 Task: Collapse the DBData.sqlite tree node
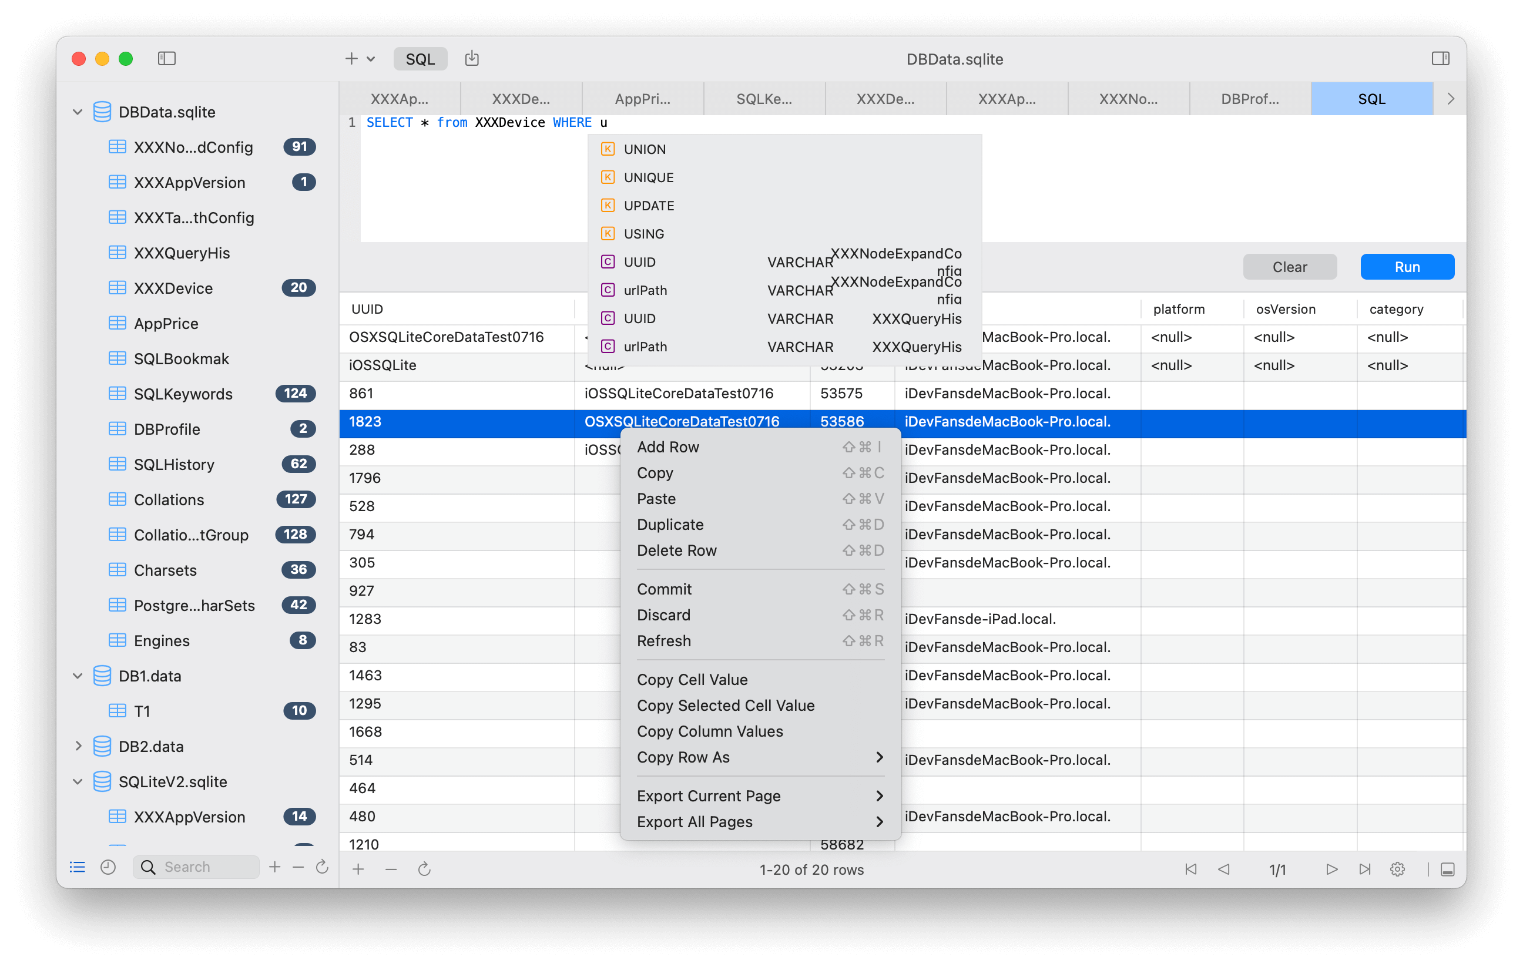[78, 112]
